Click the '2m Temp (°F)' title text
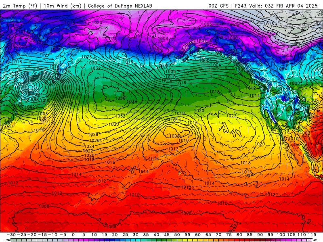The height and width of the screenshot is (242, 323). (x=20, y=6)
